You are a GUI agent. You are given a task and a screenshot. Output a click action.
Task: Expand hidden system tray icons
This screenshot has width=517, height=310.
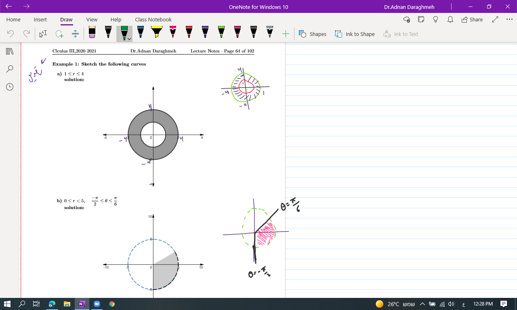point(422,304)
